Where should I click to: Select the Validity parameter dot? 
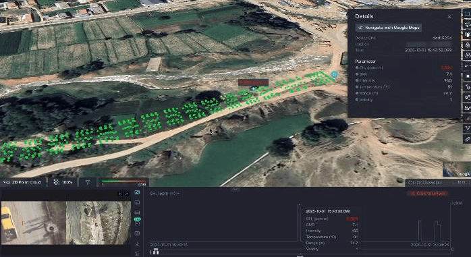(356, 100)
